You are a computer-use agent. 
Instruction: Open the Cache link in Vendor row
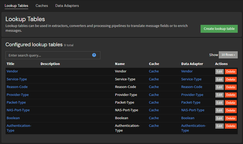tap(154, 71)
